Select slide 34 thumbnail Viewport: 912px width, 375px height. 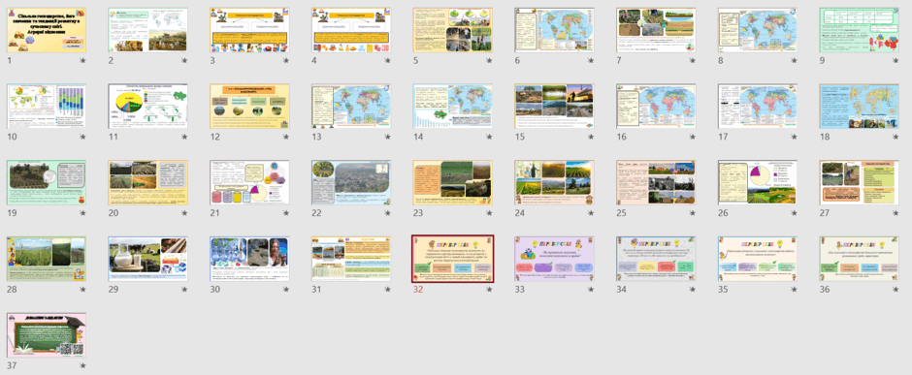point(656,259)
